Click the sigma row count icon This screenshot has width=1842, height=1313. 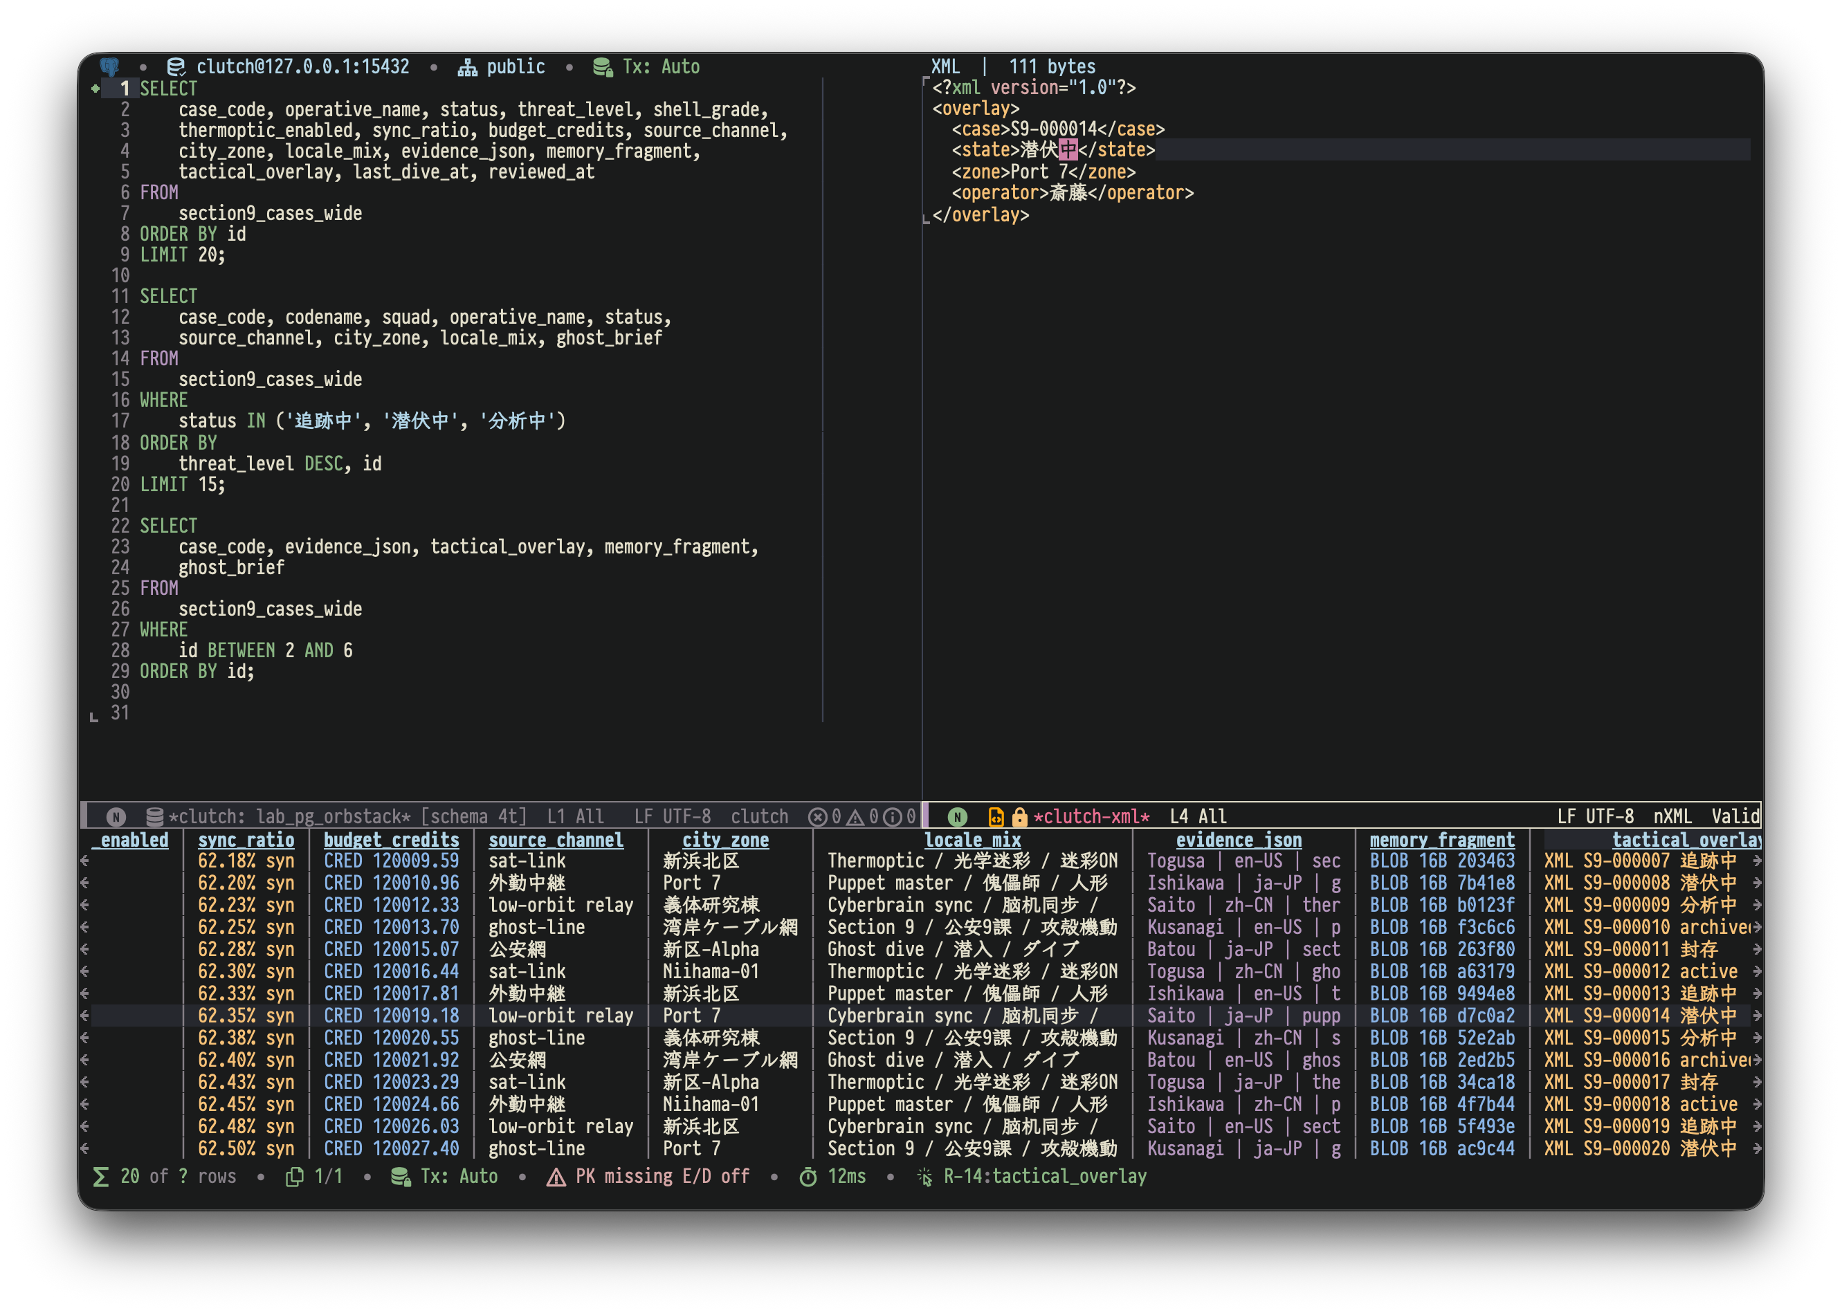101,1176
